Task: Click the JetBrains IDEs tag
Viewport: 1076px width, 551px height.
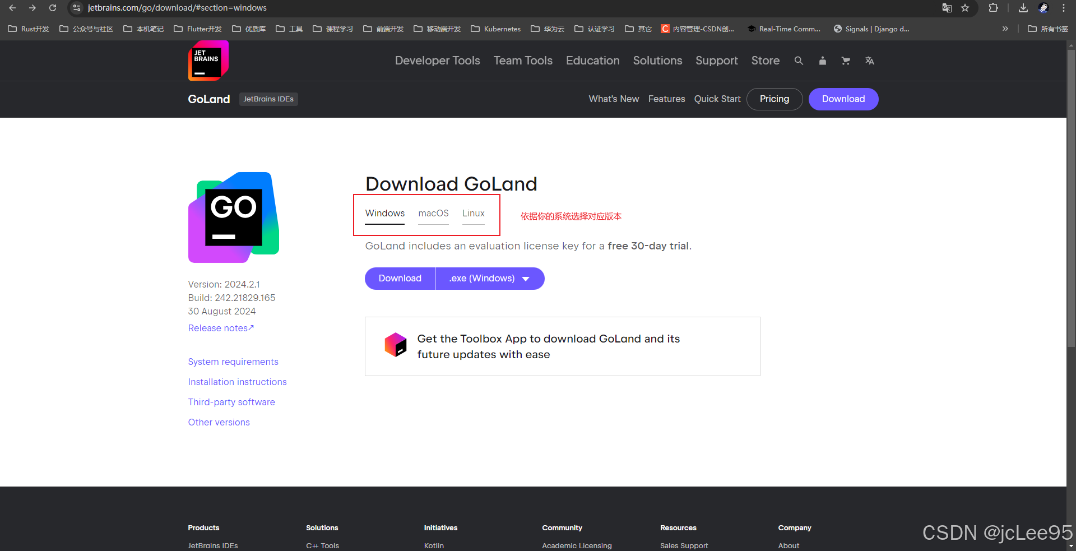Action: coord(268,99)
